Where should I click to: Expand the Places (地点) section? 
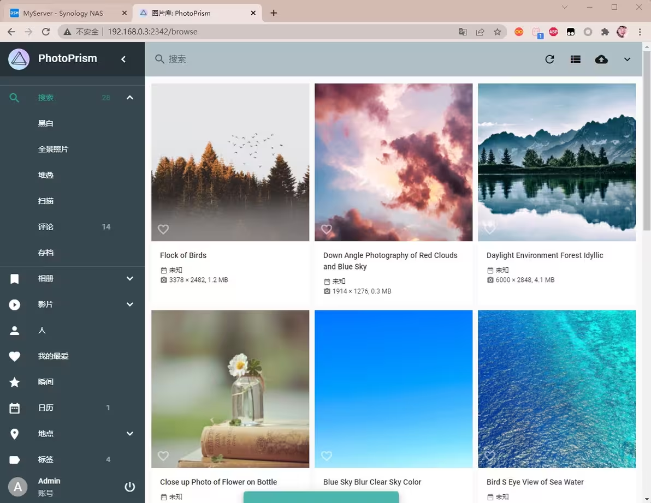pos(129,434)
